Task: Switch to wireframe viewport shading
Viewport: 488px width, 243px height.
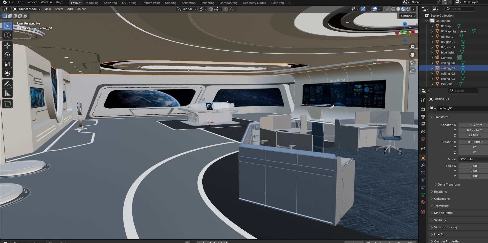Action: 393,9
